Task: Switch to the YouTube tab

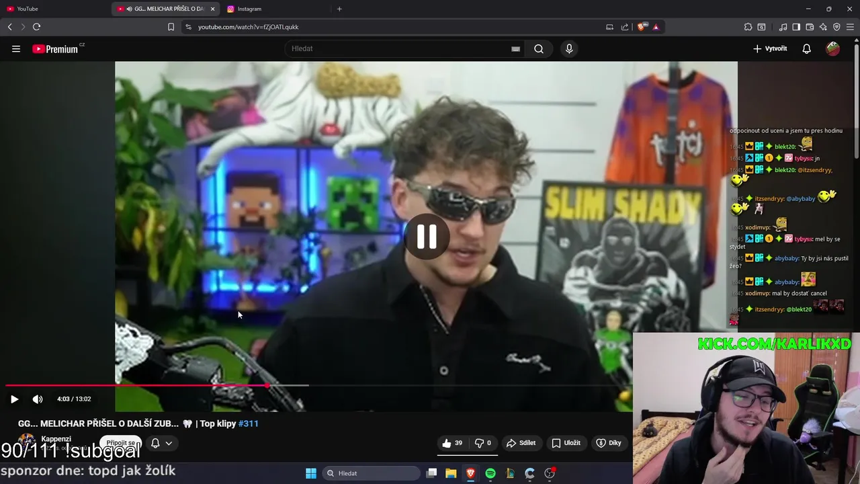Action: [x=55, y=9]
